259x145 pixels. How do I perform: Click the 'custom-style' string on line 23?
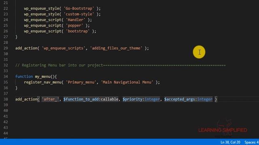(79, 14)
